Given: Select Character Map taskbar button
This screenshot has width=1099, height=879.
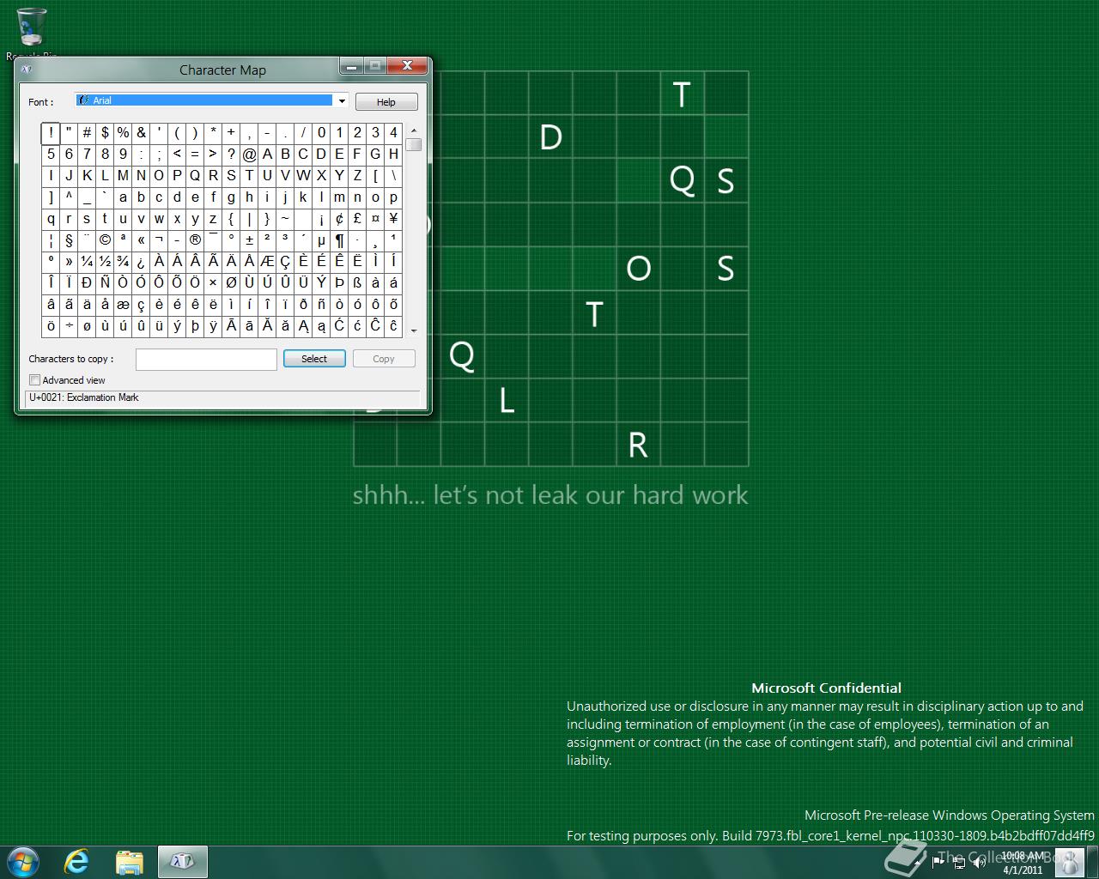Looking at the screenshot, I should point(182,862).
